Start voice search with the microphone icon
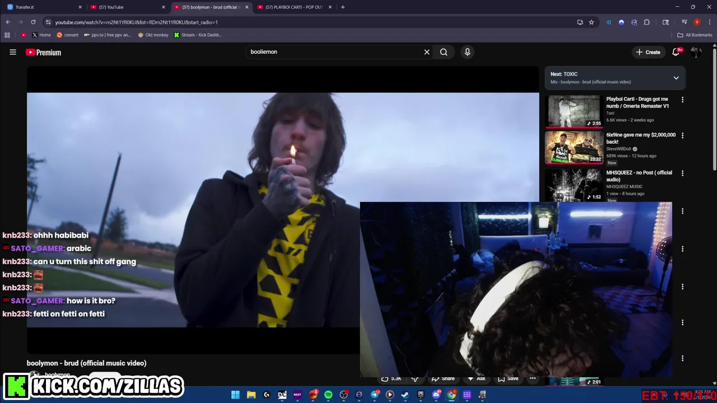The image size is (717, 403). (467, 52)
